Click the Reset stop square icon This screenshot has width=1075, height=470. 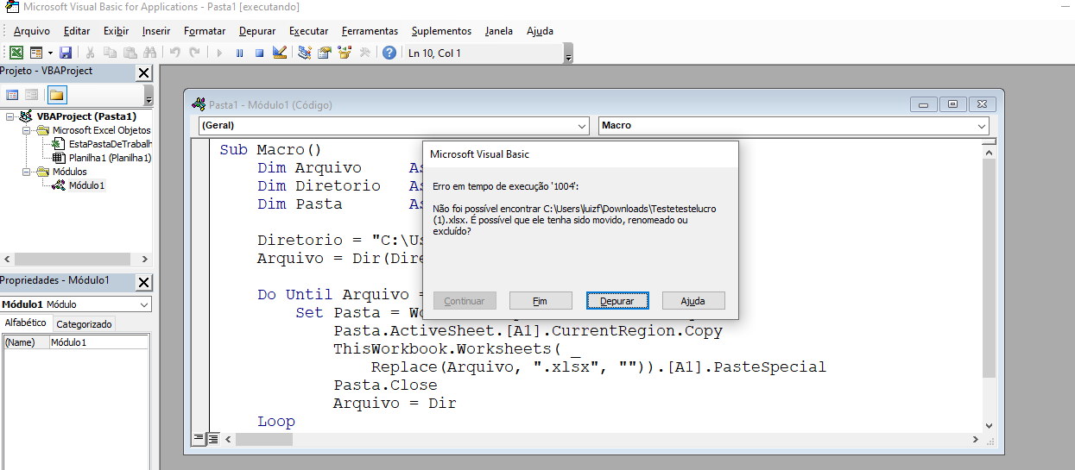coord(259,53)
